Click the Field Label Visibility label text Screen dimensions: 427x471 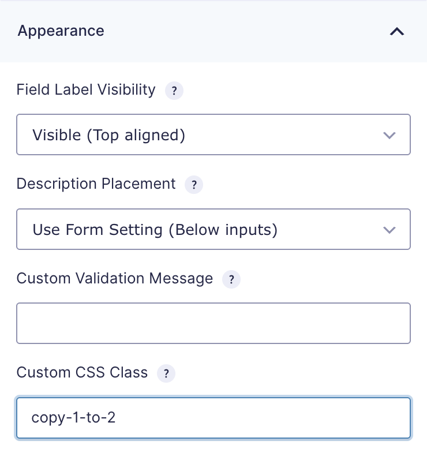(86, 89)
